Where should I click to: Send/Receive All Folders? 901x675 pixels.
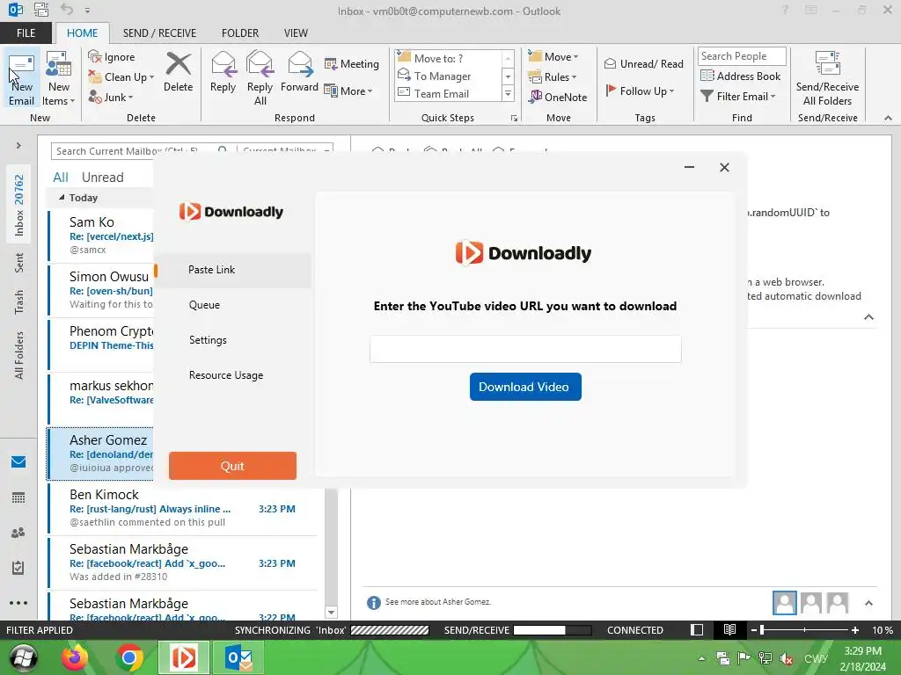pyautogui.click(x=827, y=78)
